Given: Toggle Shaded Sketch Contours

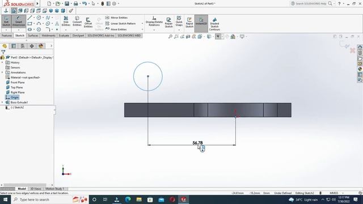Looking at the screenshot, I should (214, 24).
